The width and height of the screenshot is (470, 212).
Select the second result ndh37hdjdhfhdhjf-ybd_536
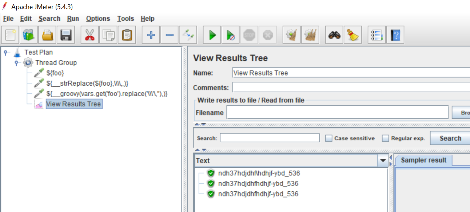click(x=258, y=183)
